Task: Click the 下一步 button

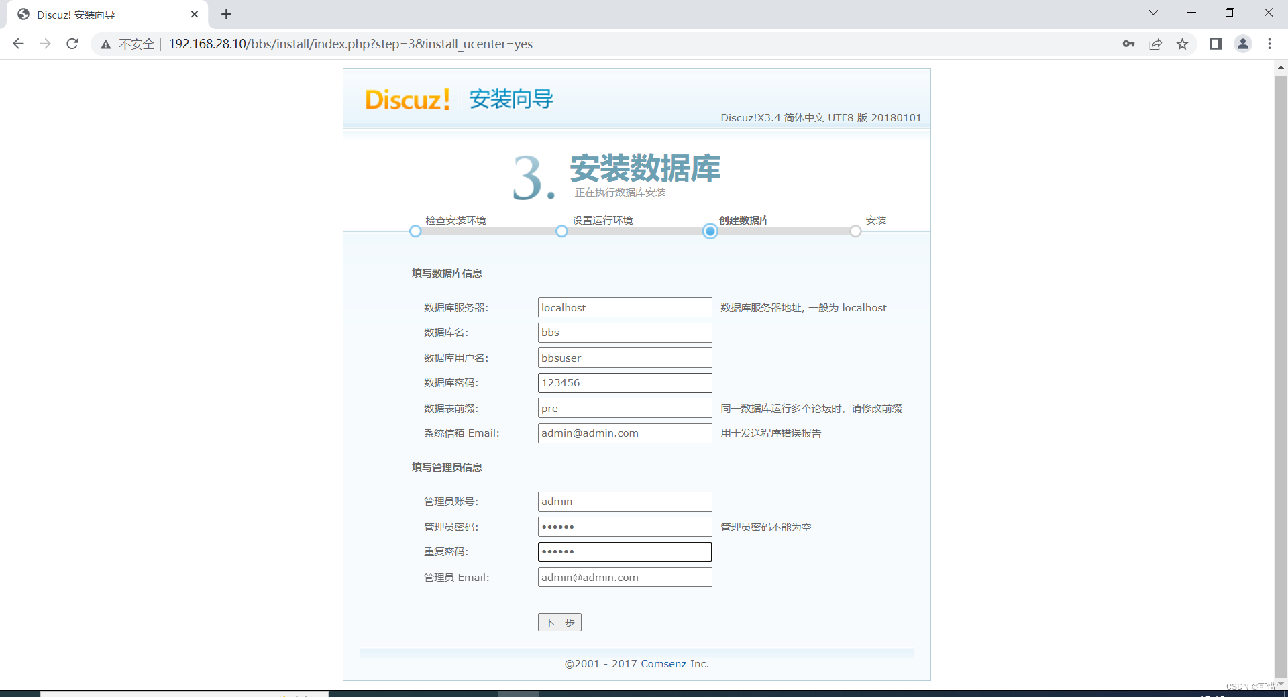Action: point(559,623)
